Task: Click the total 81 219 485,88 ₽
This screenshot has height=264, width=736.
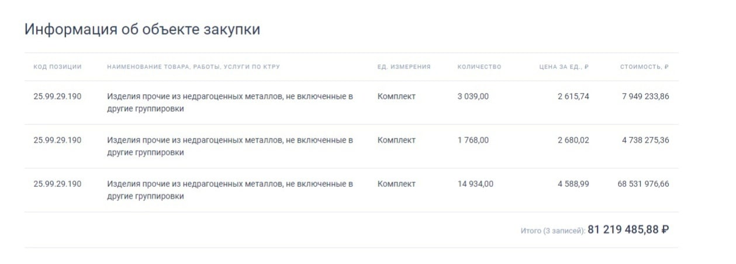Action: [x=628, y=230]
